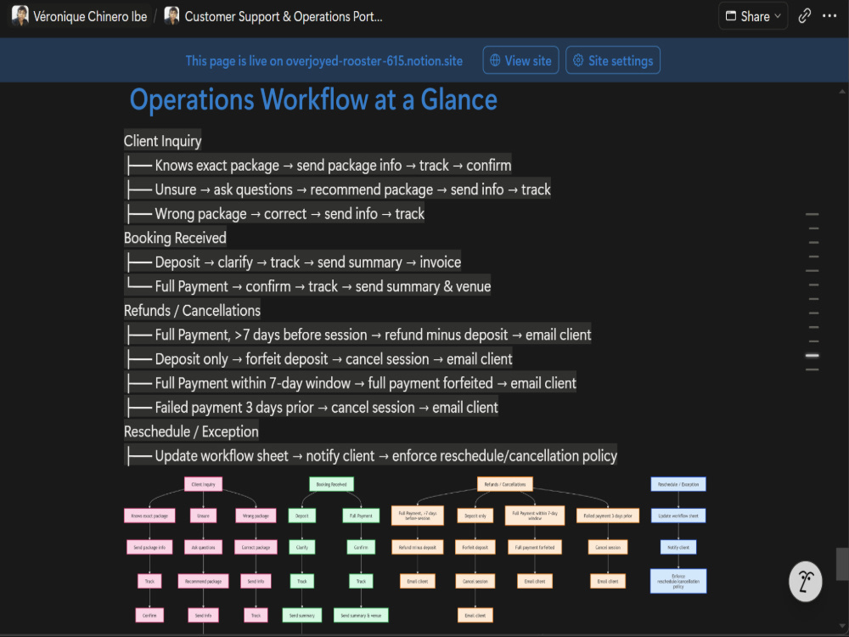Click the 'Unsure → ask questions' workflow line
This screenshot has height=637, width=849.
[338, 189]
